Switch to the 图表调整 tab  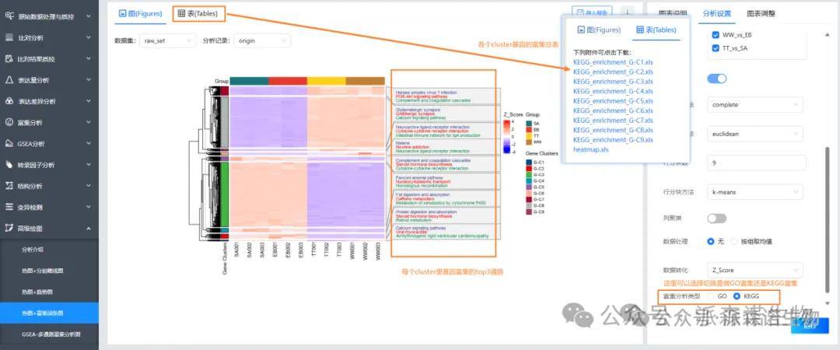(765, 13)
